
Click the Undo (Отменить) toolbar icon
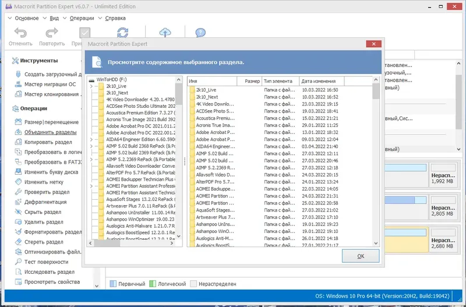[20, 33]
